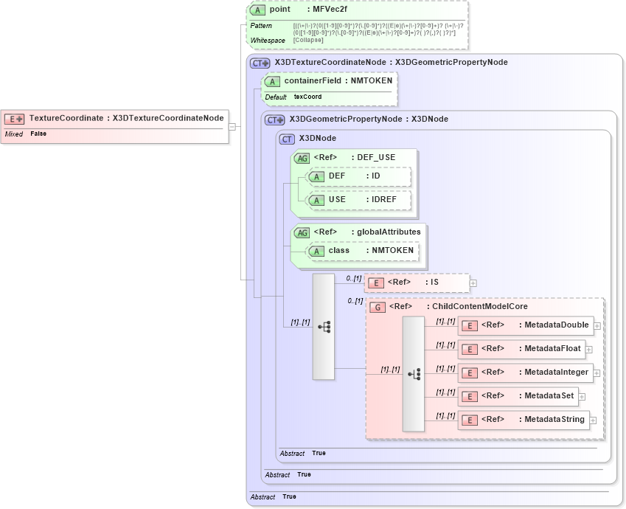
Task: Click the E icon of MetadataSet
Action: tap(470, 396)
